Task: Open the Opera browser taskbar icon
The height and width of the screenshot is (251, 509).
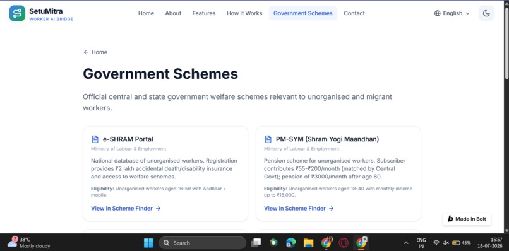Action: tap(344, 243)
